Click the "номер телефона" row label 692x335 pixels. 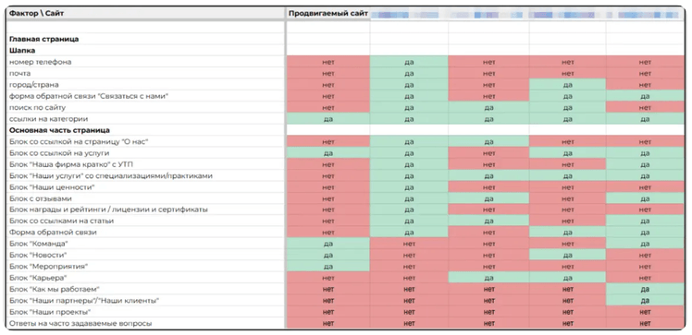click(x=40, y=62)
